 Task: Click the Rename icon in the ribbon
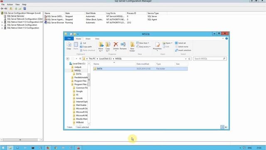[x=123, y=46]
